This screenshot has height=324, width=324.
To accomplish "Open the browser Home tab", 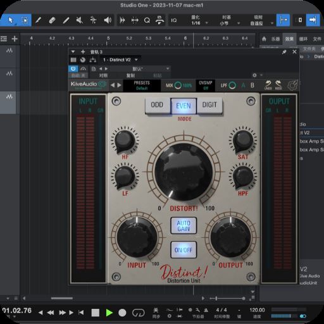I will point(264,39).
